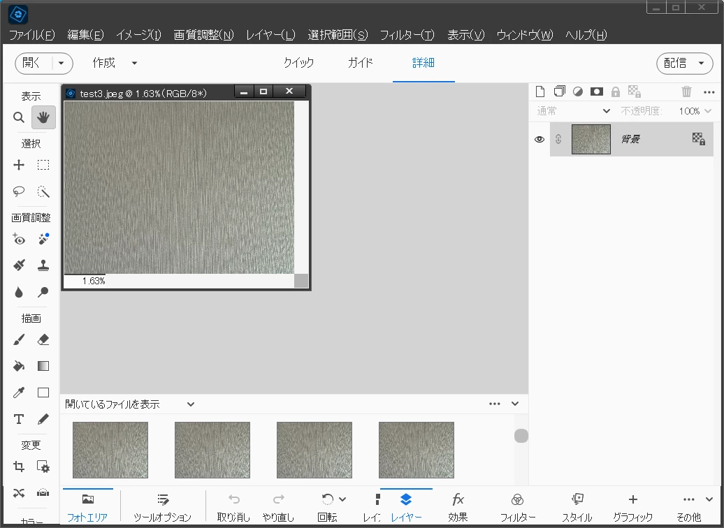
Task: Click the やり直し redo button
Action: pos(278,507)
